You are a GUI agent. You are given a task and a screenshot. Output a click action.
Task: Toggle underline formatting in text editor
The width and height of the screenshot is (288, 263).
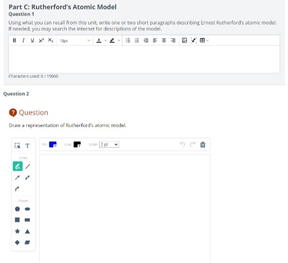[32, 40]
